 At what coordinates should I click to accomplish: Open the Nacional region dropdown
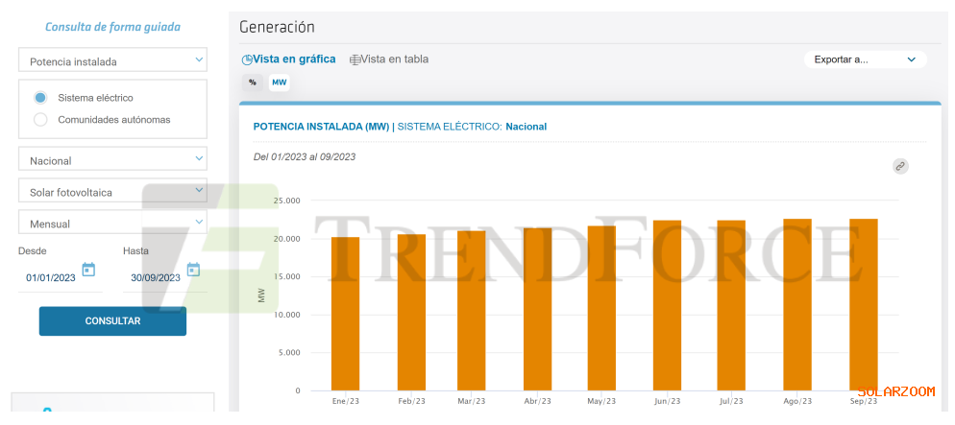(x=112, y=159)
